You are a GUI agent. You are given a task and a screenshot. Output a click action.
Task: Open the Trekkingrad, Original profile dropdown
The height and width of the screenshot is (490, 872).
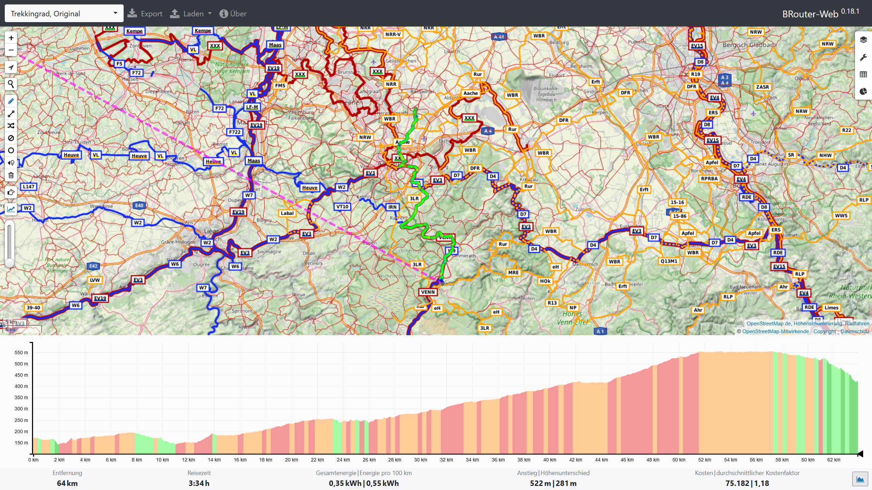click(63, 13)
